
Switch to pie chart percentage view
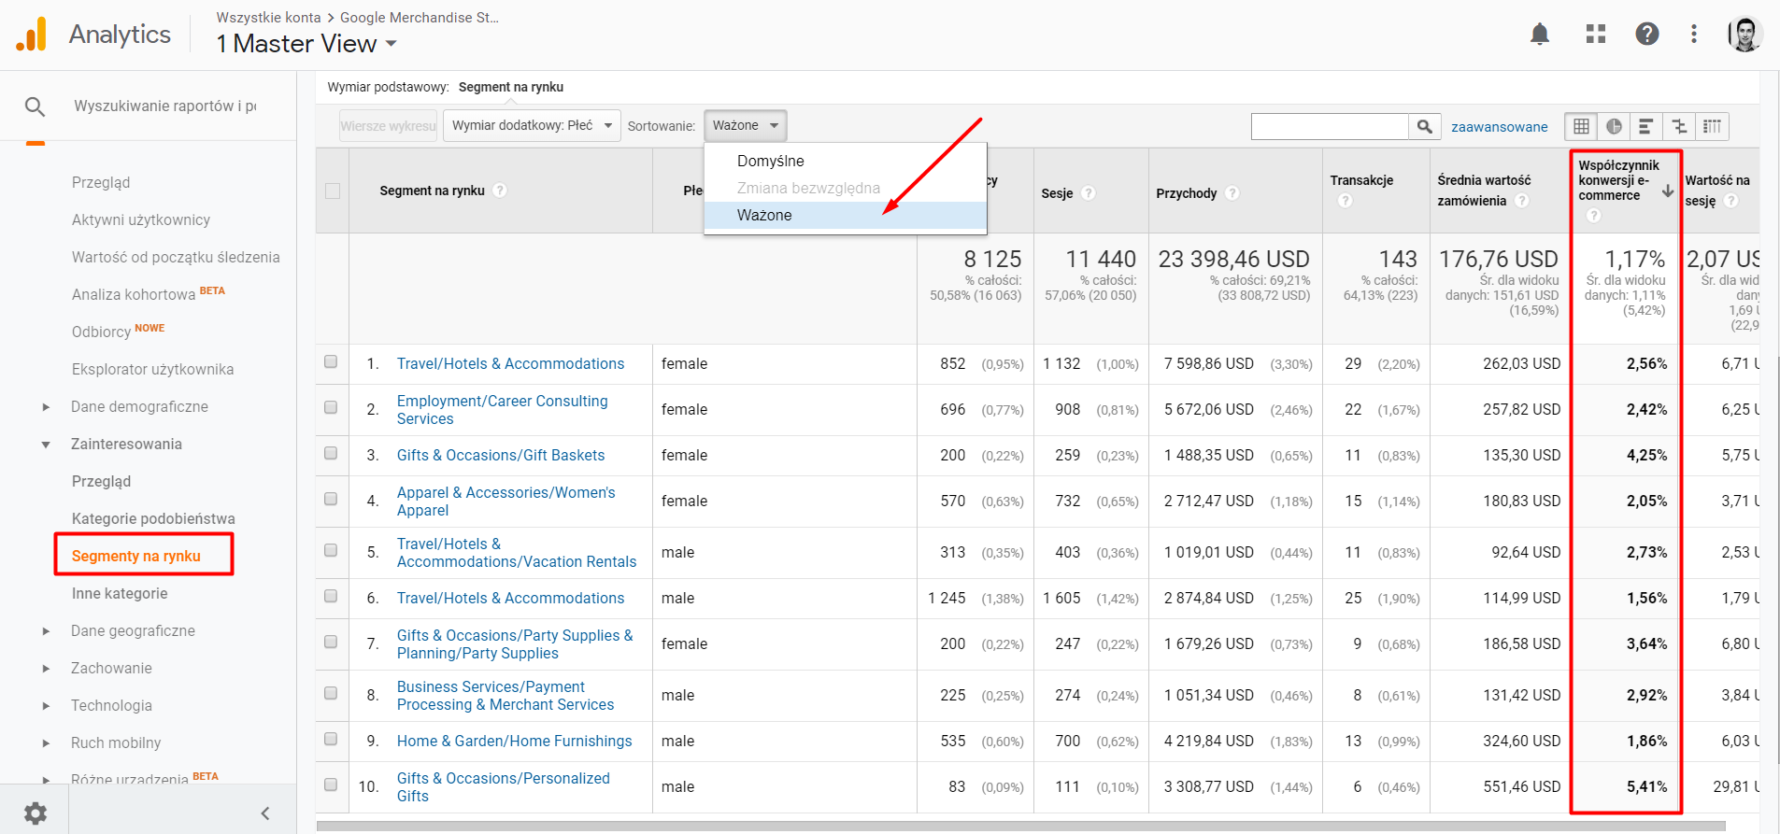tap(1614, 126)
